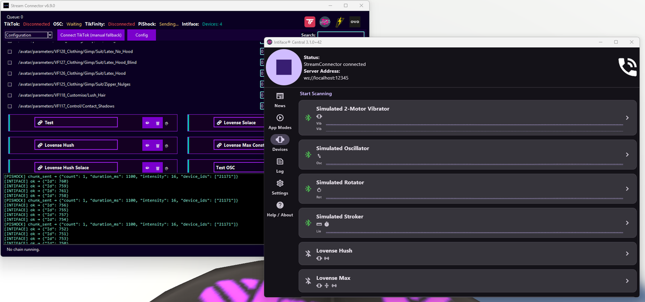Click the edit icon for Lovense Hush Solace
The width and height of the screenshot is (645, 302).
147,168
